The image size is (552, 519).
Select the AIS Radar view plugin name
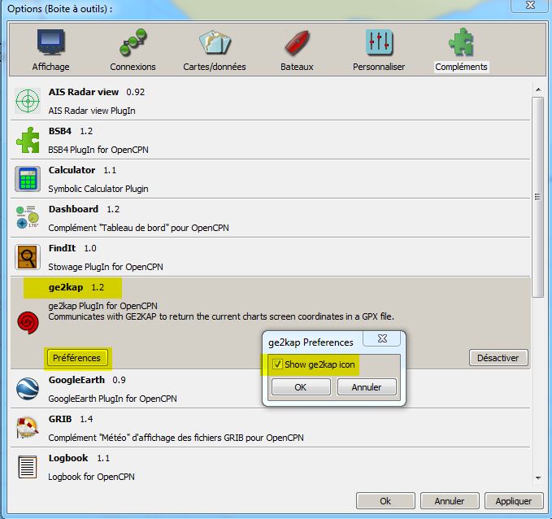(84, 92)
